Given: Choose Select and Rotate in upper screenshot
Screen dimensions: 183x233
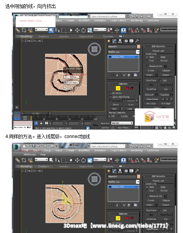Looking at the screenshot, I should pos(83,30).
